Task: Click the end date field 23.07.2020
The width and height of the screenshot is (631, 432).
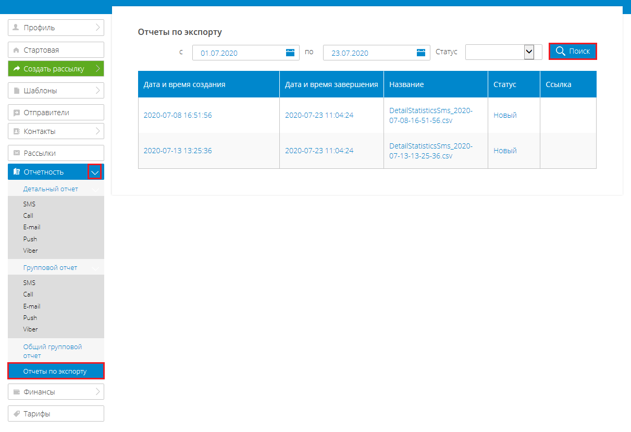Action: pyautogui.click(x=377, y=53)
